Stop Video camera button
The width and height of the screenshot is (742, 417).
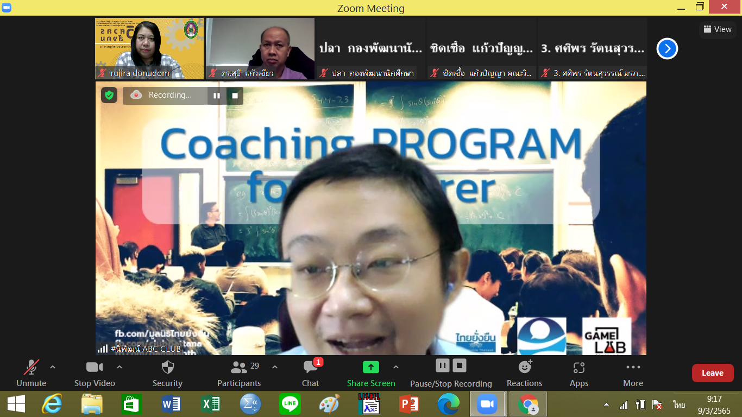[x=95, y=374]
